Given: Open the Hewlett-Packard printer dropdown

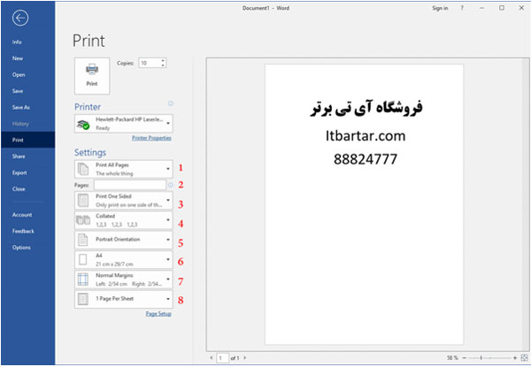Looking at the screenshot, I should (x=124, y=124).
